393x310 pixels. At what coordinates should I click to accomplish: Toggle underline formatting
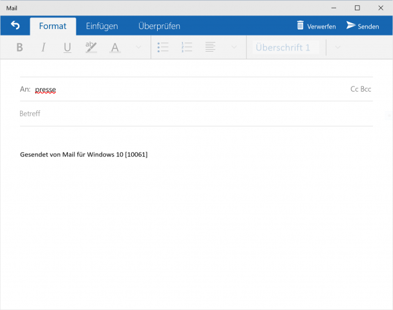point(67,47)
